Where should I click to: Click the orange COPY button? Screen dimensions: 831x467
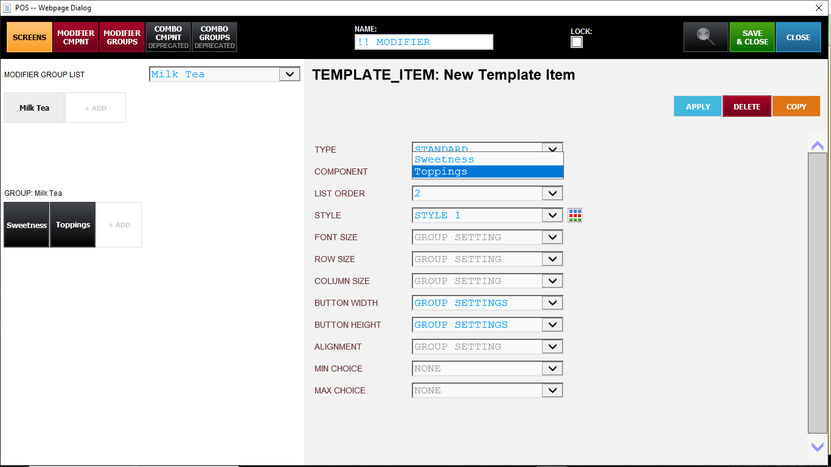tap(796, 106)
